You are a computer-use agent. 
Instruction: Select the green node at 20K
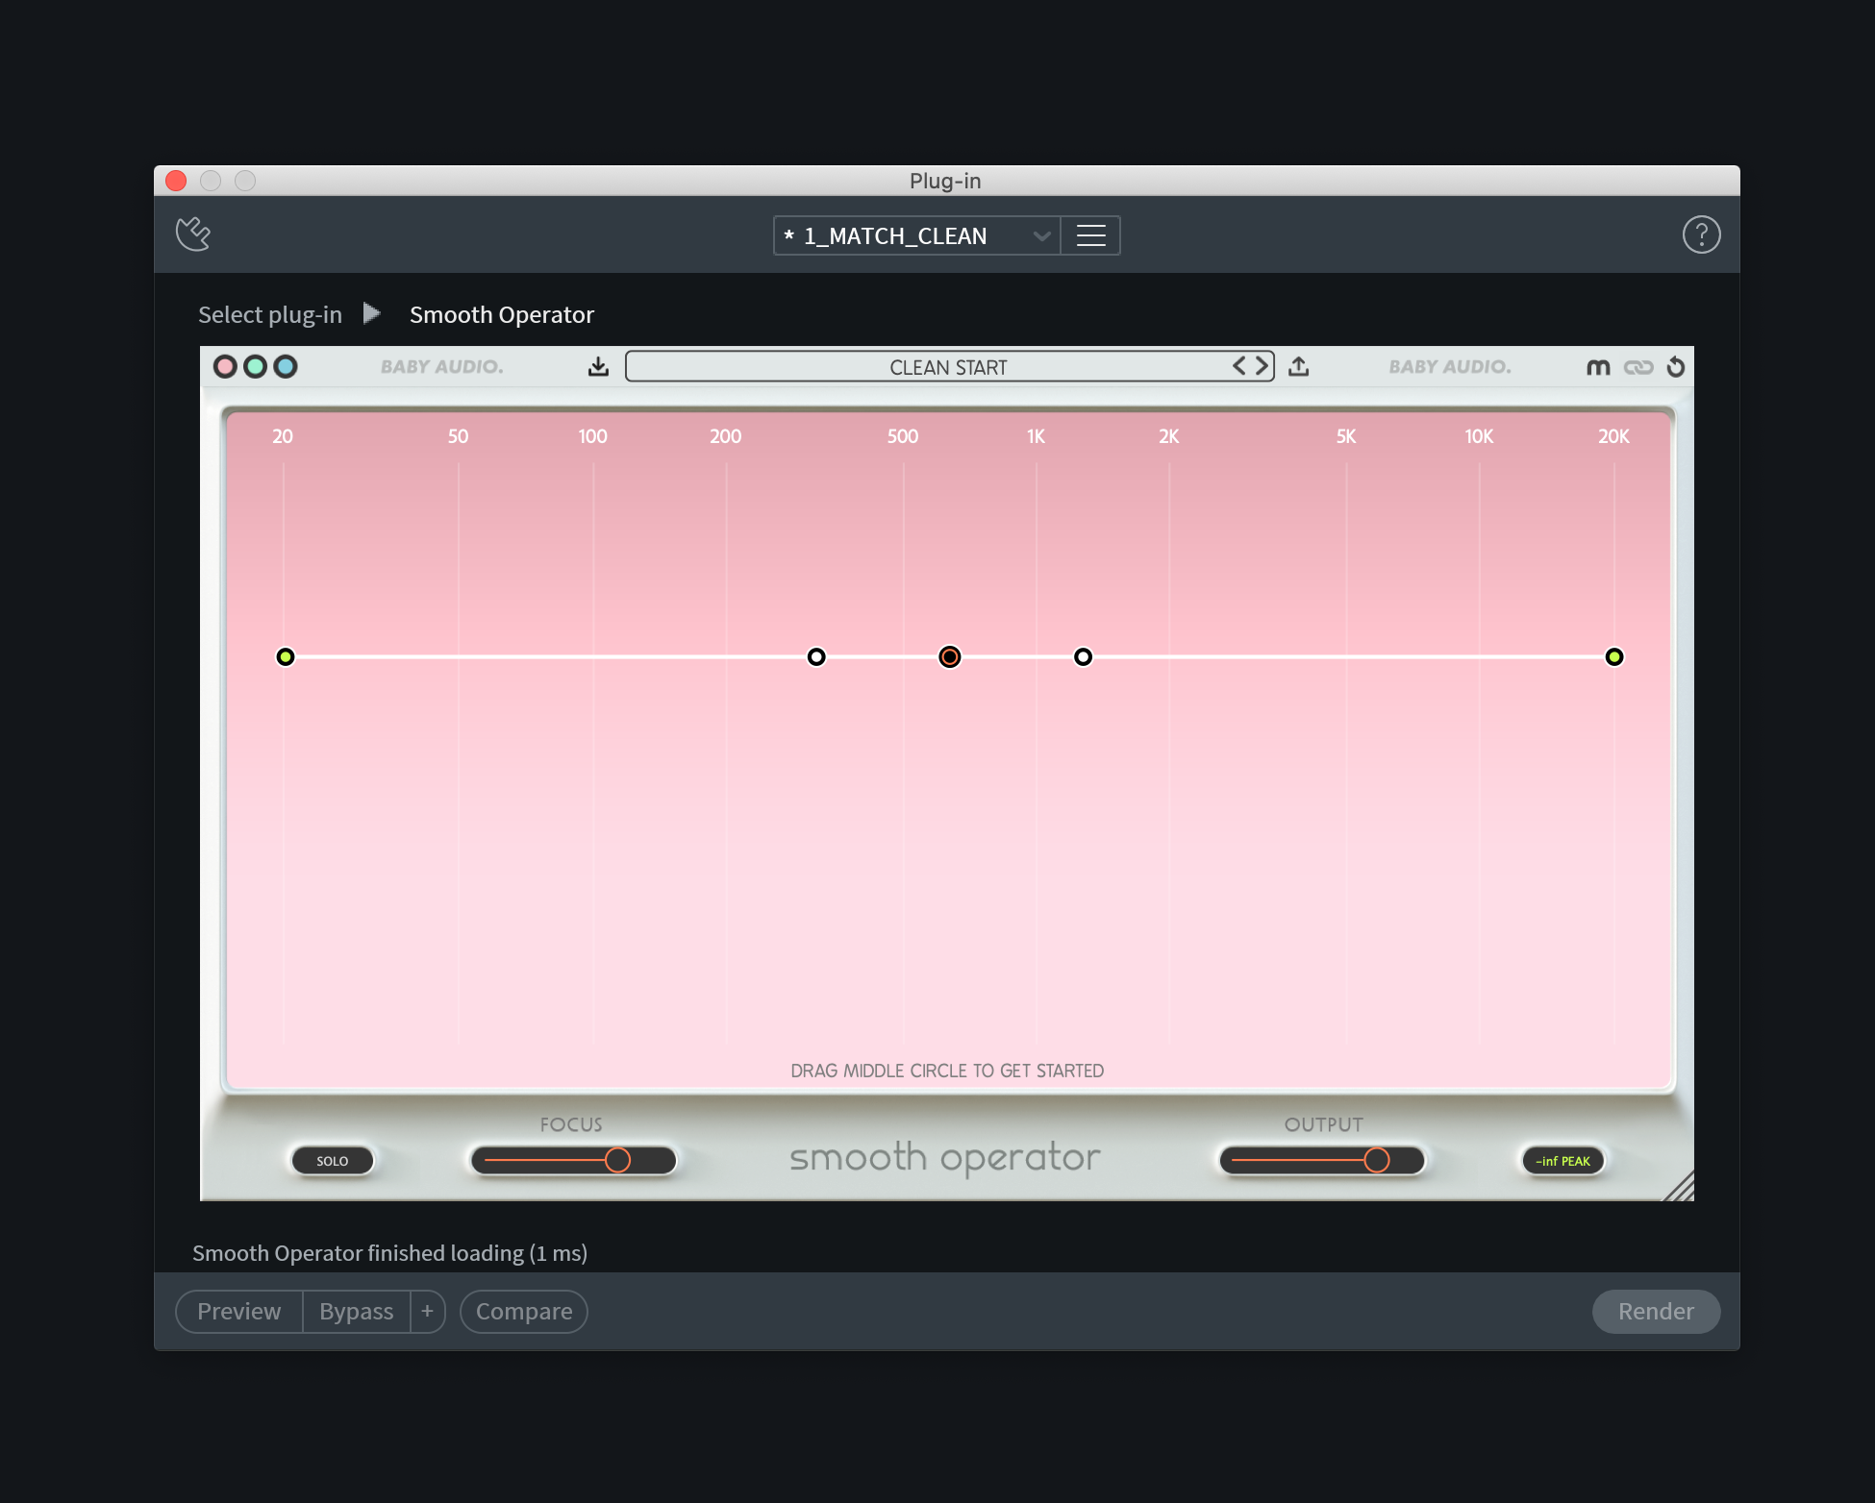click(1614, 657)
